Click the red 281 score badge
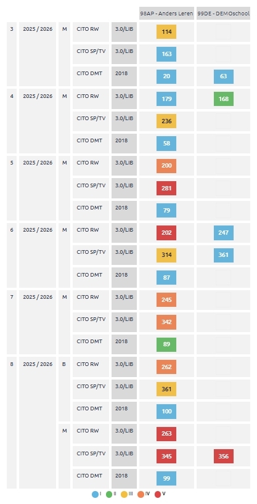This screenshot has height=504, width=257. pos(166,189)
